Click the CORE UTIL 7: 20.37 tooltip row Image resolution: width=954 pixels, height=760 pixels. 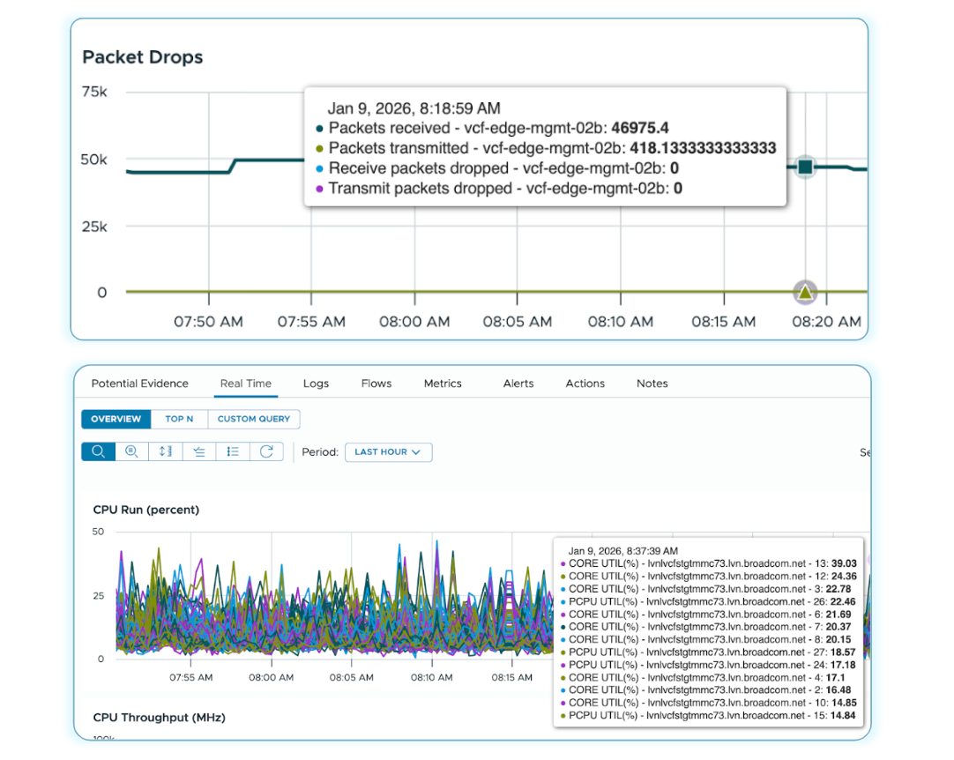(705, 627)
